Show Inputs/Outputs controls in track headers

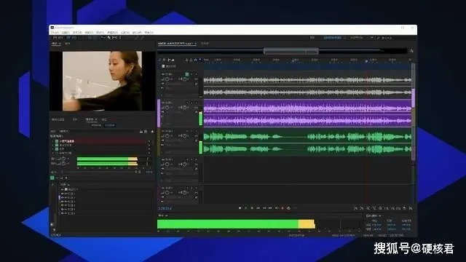pyautogui.click(x=159, y=60)
